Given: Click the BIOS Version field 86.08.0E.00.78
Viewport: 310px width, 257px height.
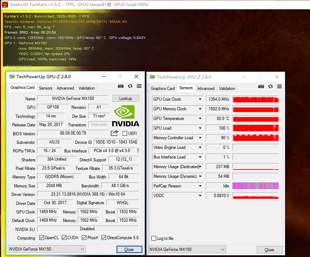Looking at the screenshot, I should pyautogui.click(x=73, y=133).
